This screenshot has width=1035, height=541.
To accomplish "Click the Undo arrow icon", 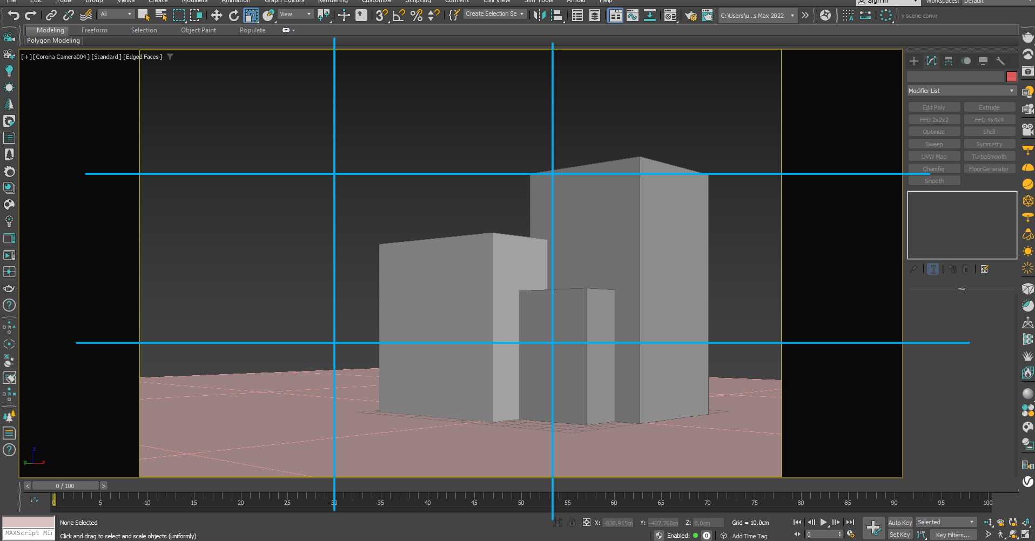I will pyautogui.click(x=14, y=16).
